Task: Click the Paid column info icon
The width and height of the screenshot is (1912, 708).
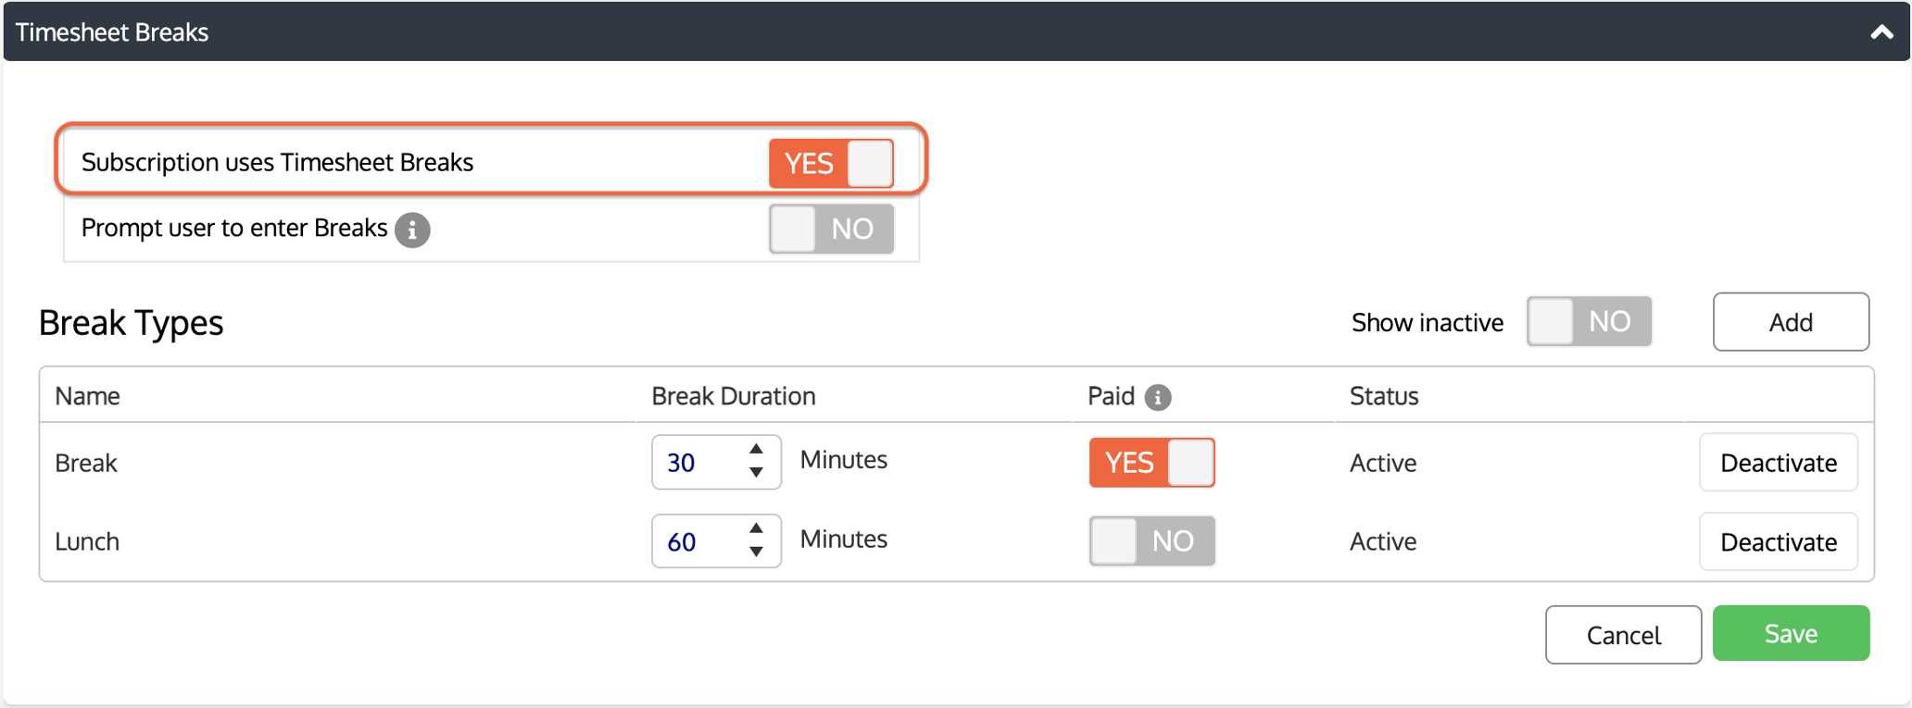Action: pos(1157,397)
